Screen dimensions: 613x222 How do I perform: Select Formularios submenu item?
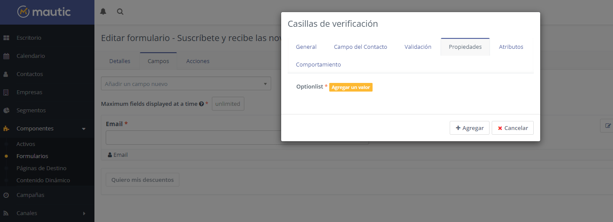32,156
